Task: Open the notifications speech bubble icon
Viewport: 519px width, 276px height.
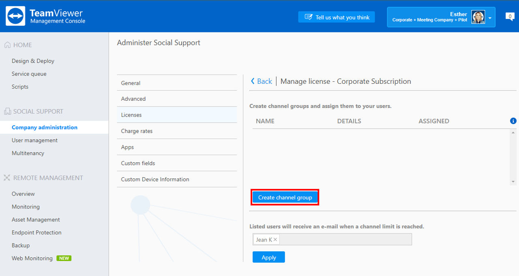Action: click(x=510, y=17)
